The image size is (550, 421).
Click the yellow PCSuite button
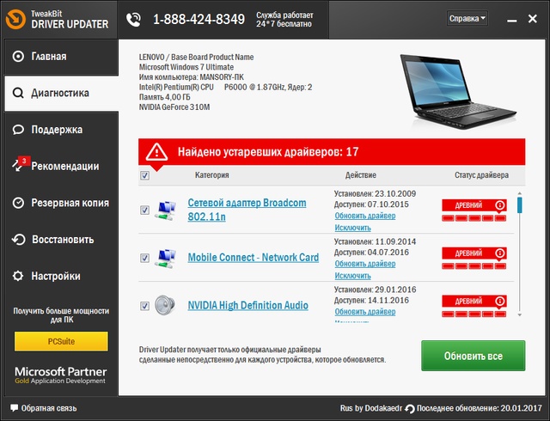click(x=60, y=342)
